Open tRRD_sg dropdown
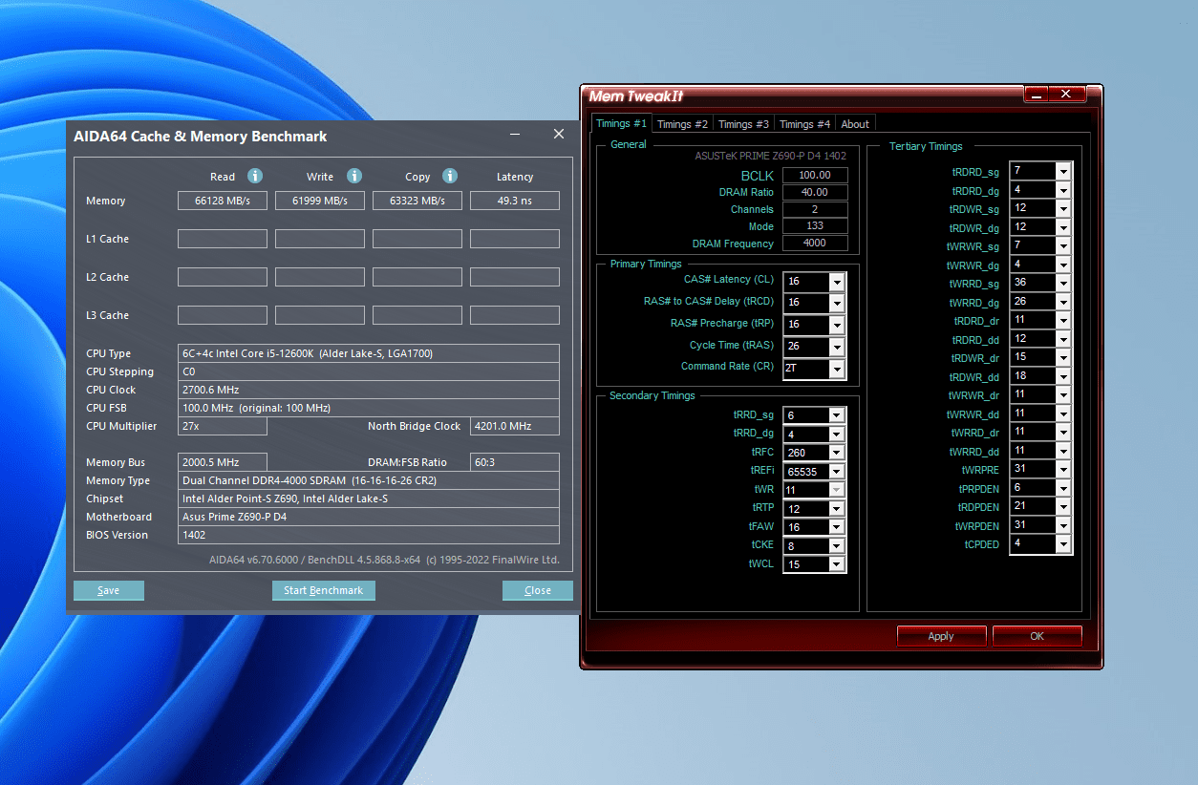The image size is (1198, 785). [x=837, y=415]
